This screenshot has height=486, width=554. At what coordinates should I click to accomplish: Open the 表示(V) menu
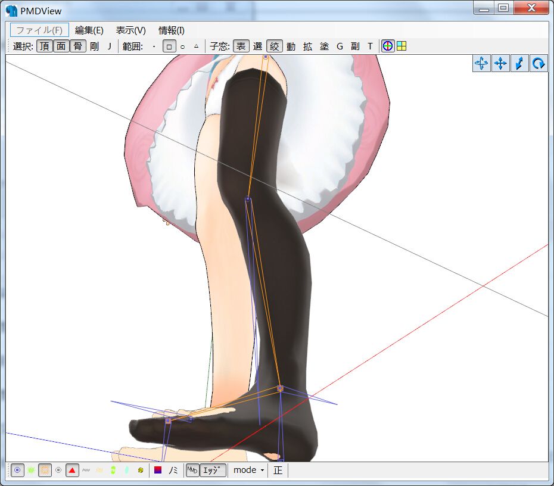pyautogui.click(x=130, y=30)
